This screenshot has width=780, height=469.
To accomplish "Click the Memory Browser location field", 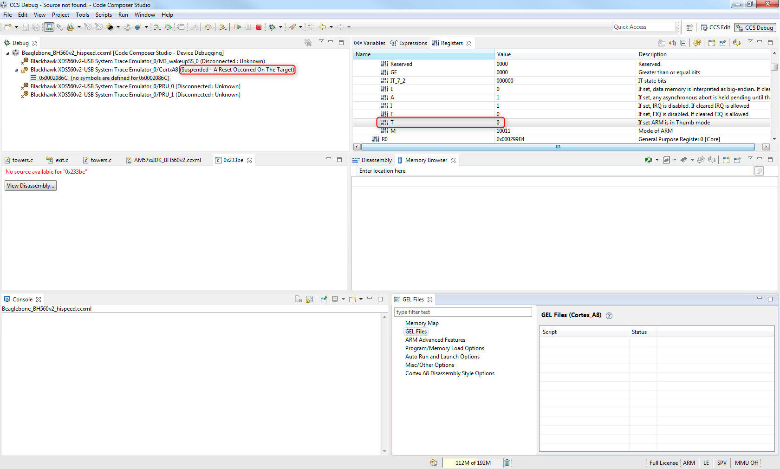I will tap(555, 171).
